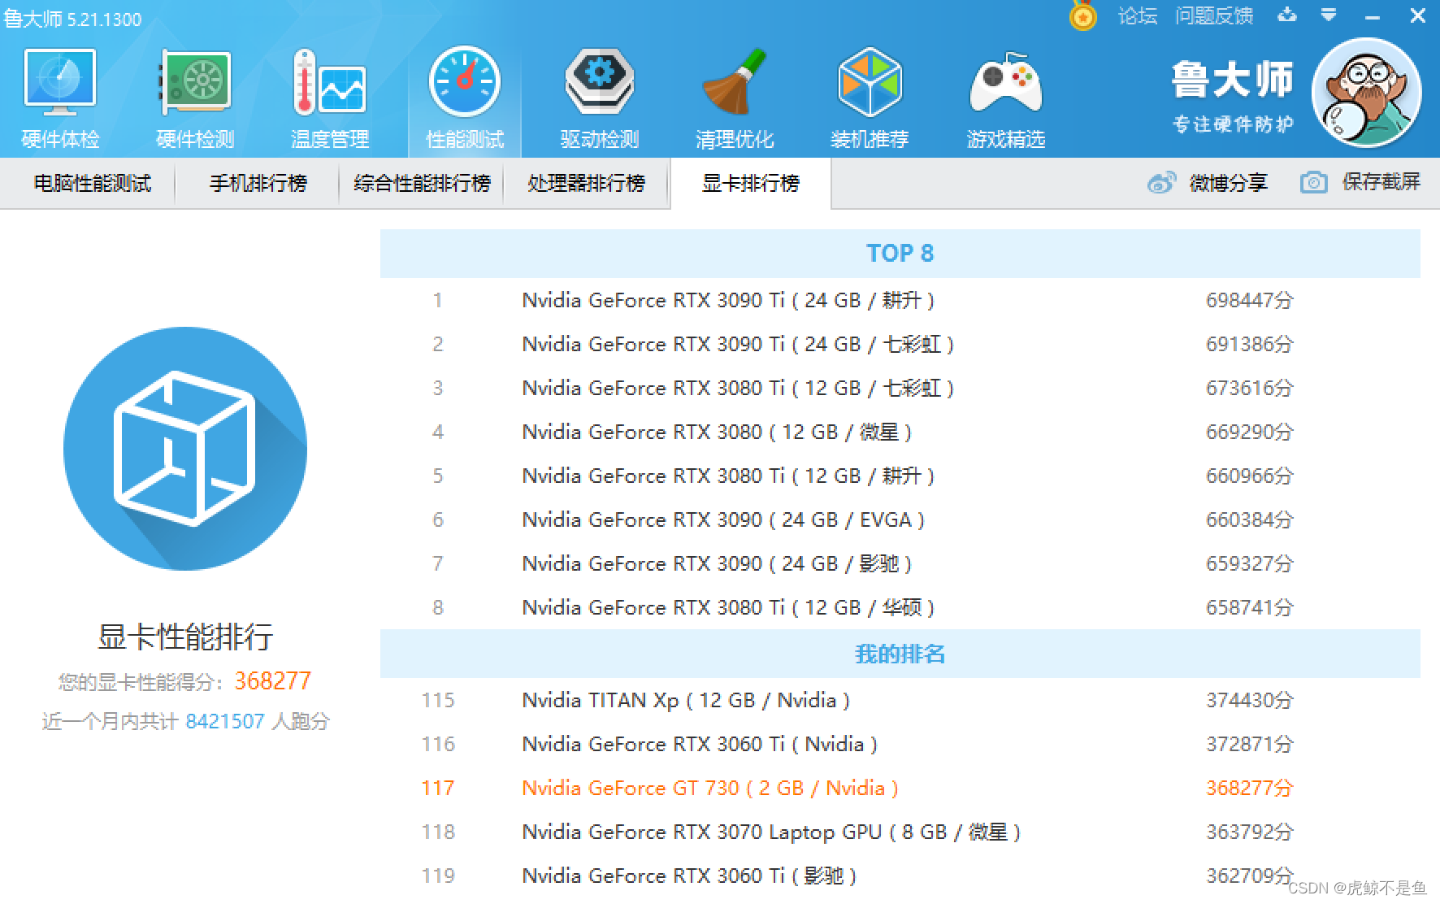Switch to the 手机排行榜 tab
This screenshot has height=904, width=1440.
258,183
